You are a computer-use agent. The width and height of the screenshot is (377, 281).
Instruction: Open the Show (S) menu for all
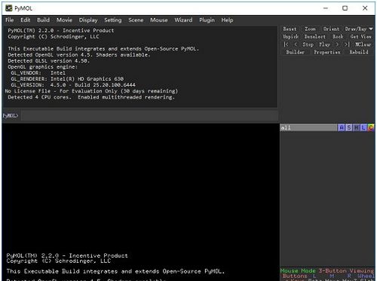click(349, 128)
